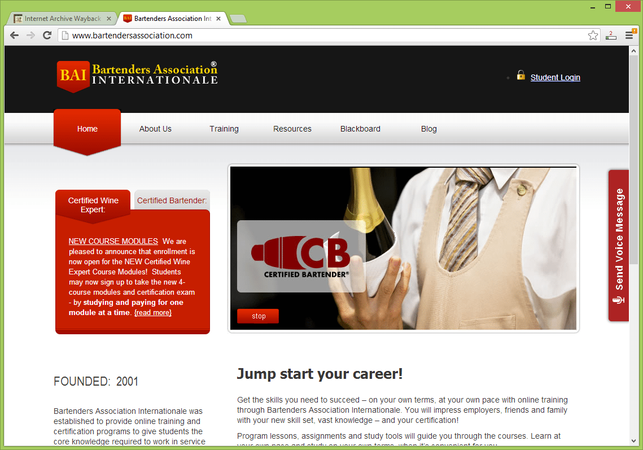This screenshot has height=450, width=643.
Task: Close the Internet Archive Wayback tab
Action: [108, 19]
